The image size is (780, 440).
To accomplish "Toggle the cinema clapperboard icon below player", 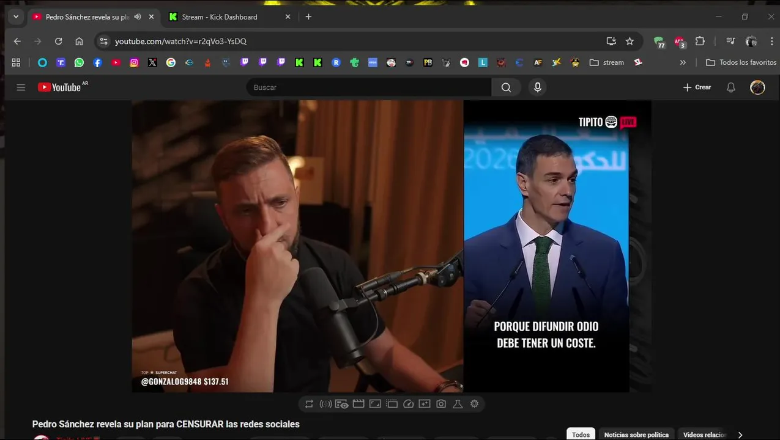I will point(358,404).
